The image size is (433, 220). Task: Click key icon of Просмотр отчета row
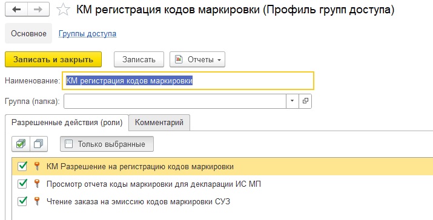[37, 184]
